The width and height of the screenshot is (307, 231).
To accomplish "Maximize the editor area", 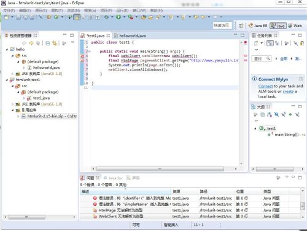I will [x=243, y=35].
